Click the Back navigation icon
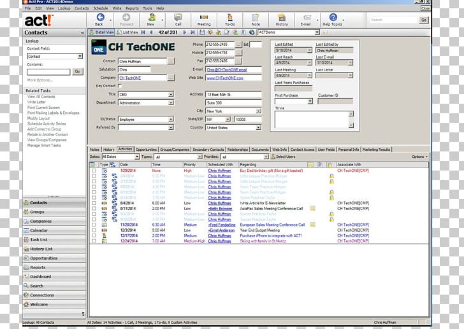This screenshot has width=464, height=329. [x=100, y=17]
